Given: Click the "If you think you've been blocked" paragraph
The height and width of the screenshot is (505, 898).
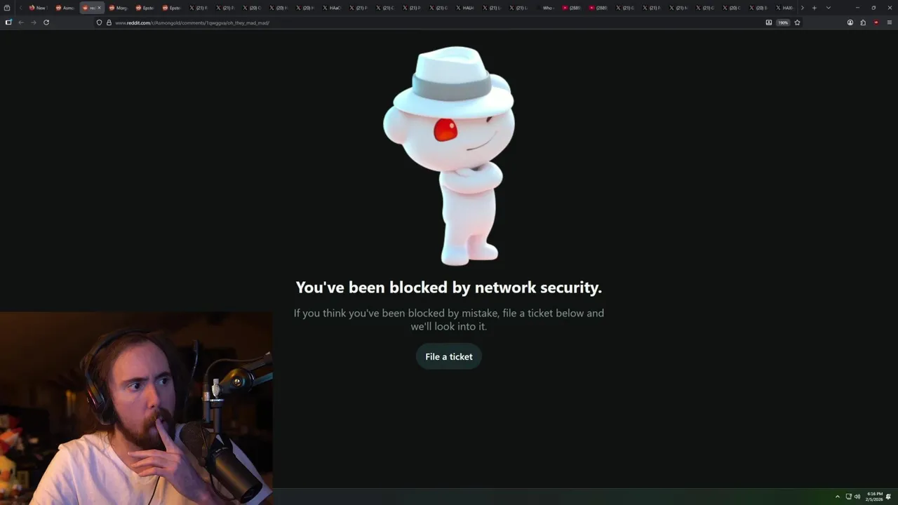Looking at the screenshot, I should coord(449,319).
